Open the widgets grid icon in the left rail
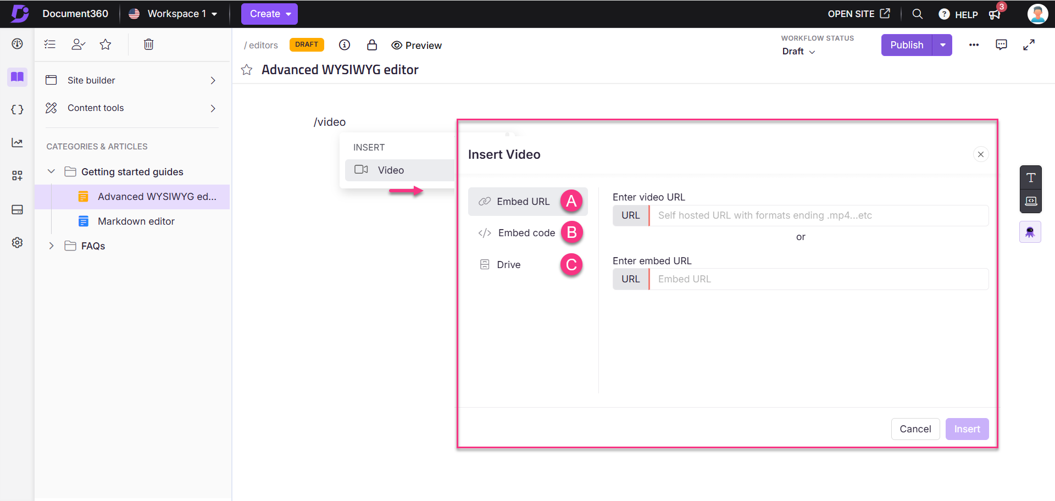Screen dimensions: 1055x501 [x=17, y=176]
